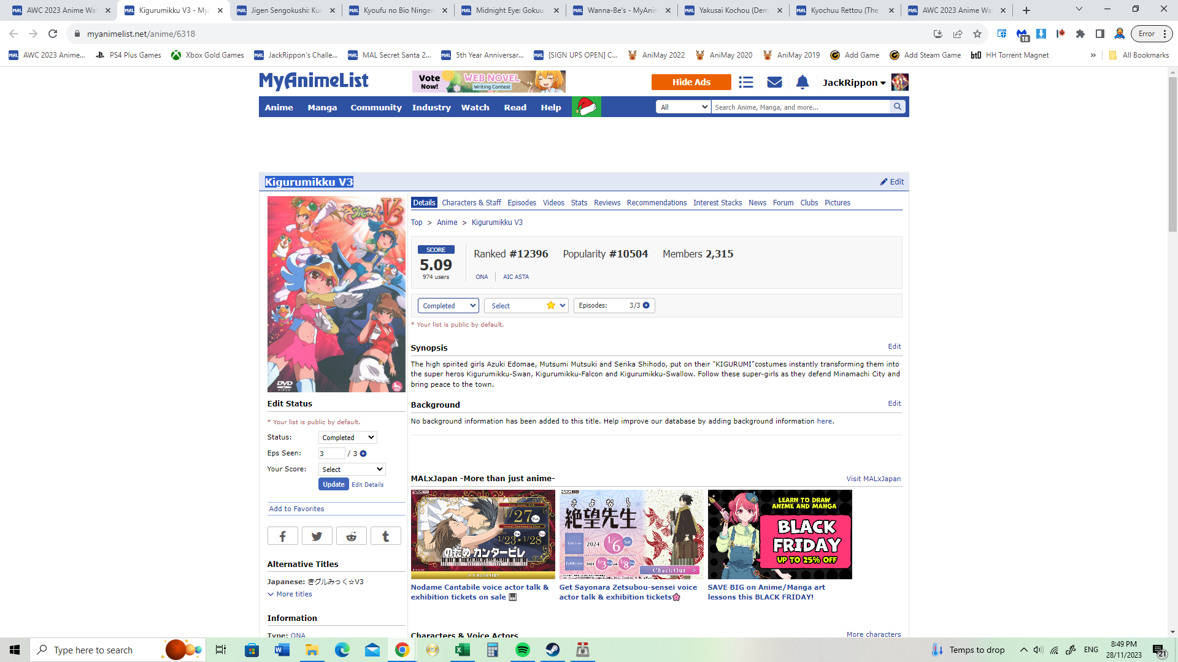The image size is (1178, 662).
Task: Click the search magnifier button
Action: (x=898, y=107)
